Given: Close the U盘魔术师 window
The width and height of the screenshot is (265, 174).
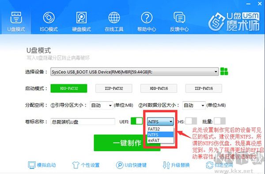Looking at the screenshot, I should click(260, 4).
